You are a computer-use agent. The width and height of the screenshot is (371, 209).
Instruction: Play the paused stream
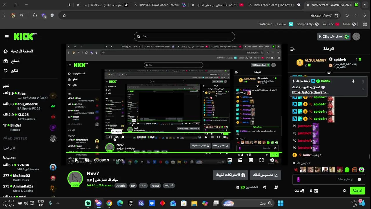tap(76, 160)
